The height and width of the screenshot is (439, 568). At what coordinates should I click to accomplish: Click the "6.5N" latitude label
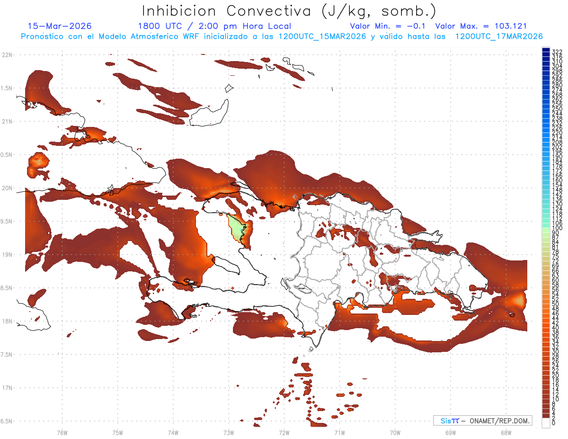click(7, 421)
